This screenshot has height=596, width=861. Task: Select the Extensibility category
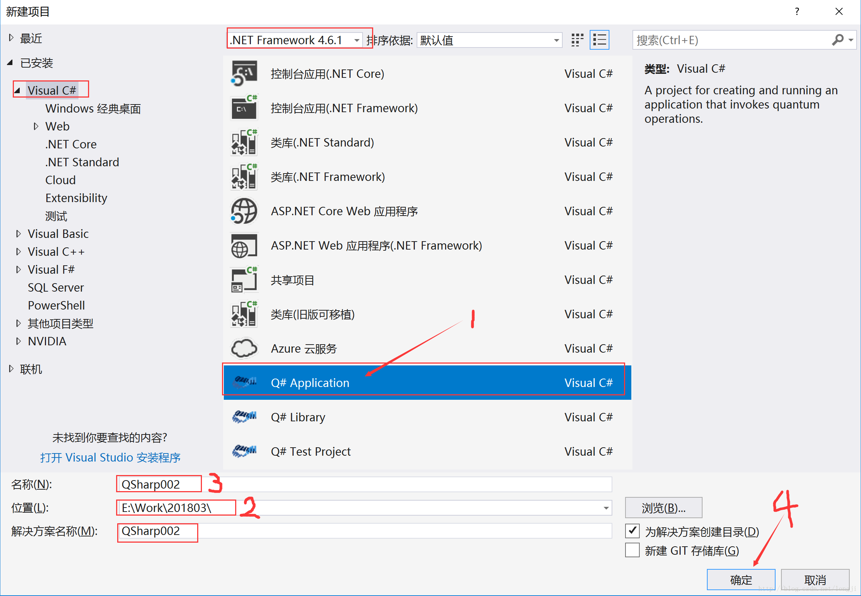tap(76, 198)
